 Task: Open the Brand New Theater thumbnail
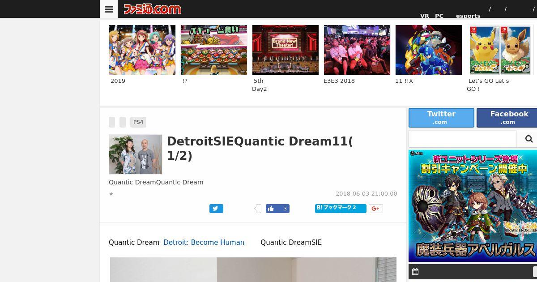(x=286, y=50)
